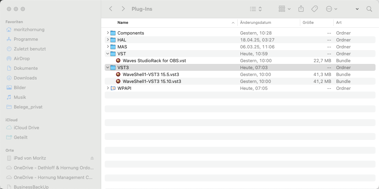The image size is (379, 189).
Task: Click the iCloud Drive cloud icon
Action: [9, 127]
